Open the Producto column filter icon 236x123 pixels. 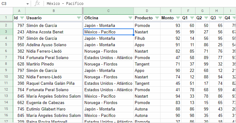(x=157, y=18)
